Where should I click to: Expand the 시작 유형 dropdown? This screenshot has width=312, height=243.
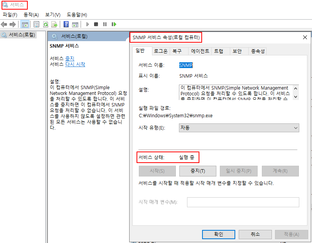pyautogui.click(x=239, y=128)
